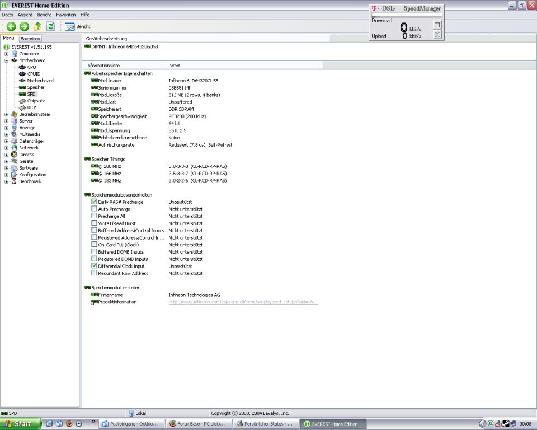Open the Bericht report wizard button
The image size is (537, 430).
[x=77, y=26]
